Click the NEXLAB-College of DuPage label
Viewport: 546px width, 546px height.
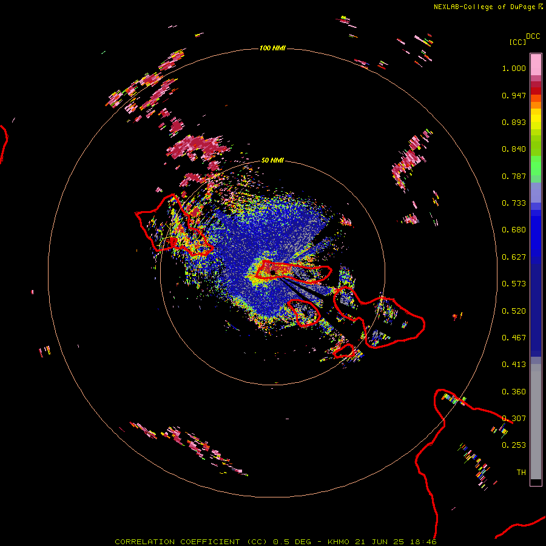coord(484,7)
